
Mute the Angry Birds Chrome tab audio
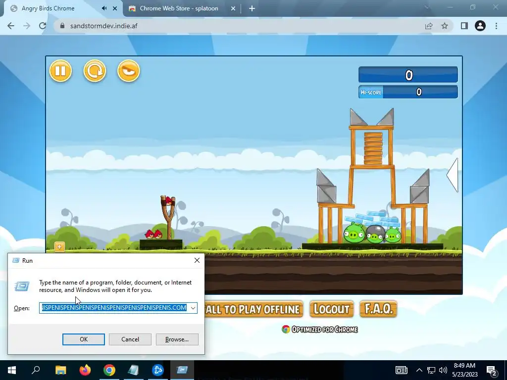(104, 8)
